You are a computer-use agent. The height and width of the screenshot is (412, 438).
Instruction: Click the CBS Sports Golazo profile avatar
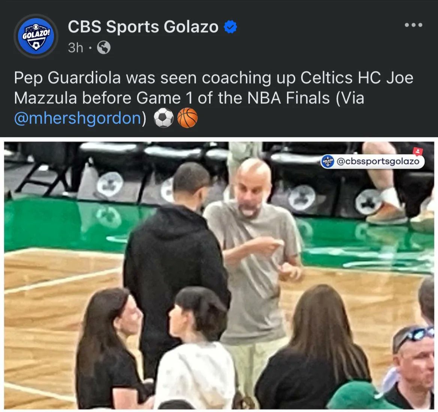coord(36,36)
